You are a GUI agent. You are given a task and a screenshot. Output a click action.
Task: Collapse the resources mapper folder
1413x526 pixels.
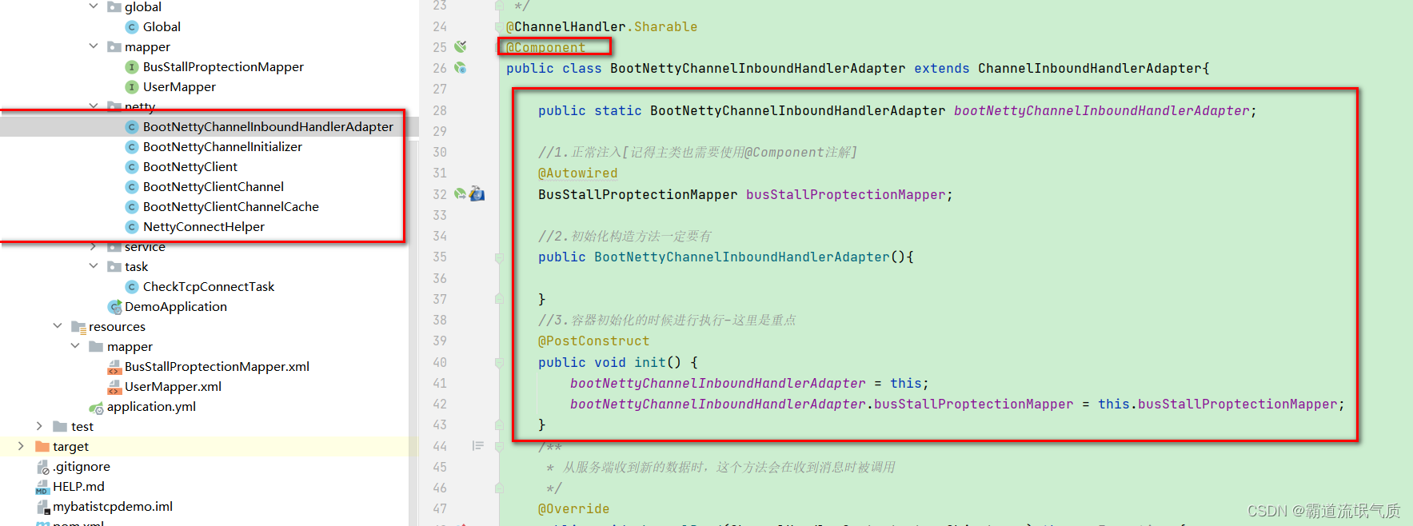pos(75,346)
